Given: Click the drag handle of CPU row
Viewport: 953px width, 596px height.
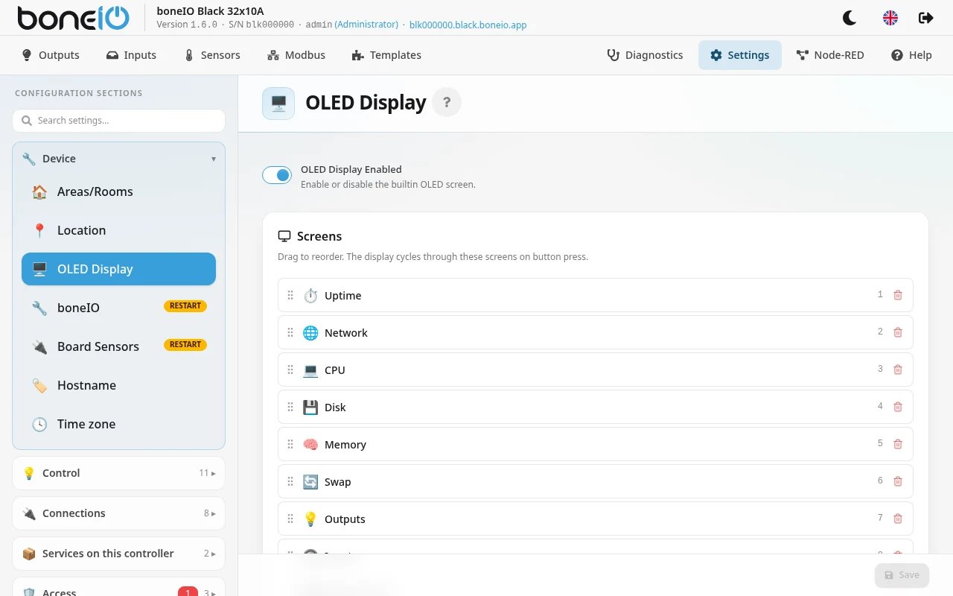Looking at the screenshot, I should [290, 370].
